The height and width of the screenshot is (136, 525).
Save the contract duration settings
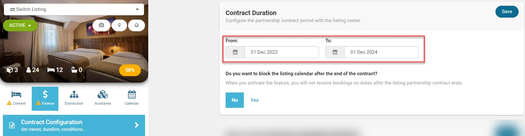click(x=507, y=12)
